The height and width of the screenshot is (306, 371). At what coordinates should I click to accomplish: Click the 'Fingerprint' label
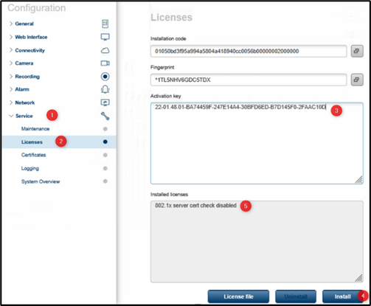pyautogui.click(x=162, y=67)
